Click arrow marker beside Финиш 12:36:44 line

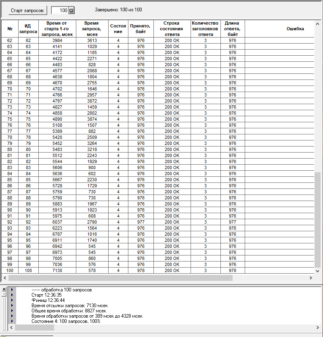pyautogui.click(x=12, y=300)
